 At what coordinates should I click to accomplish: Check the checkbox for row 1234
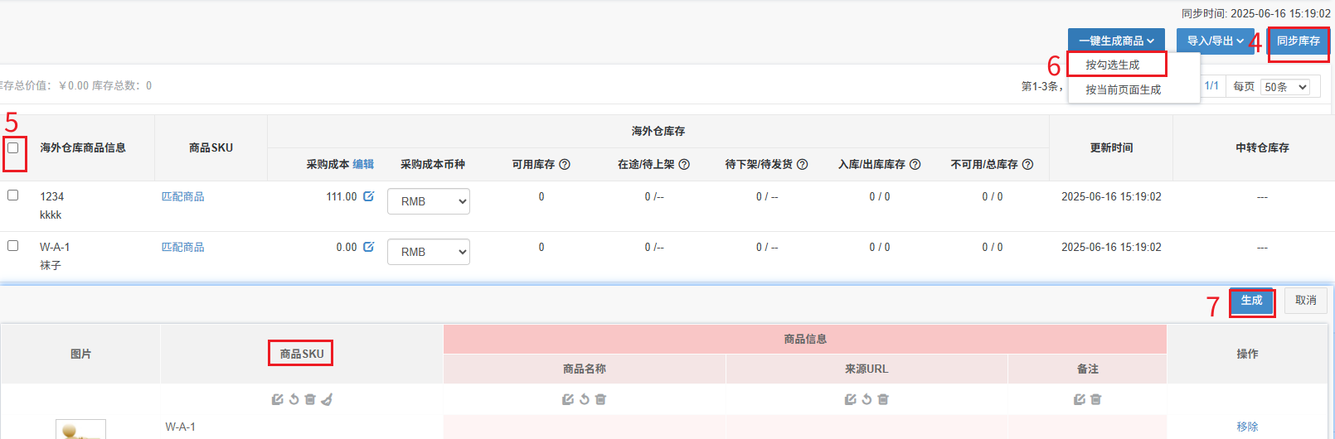coord(13,195)
